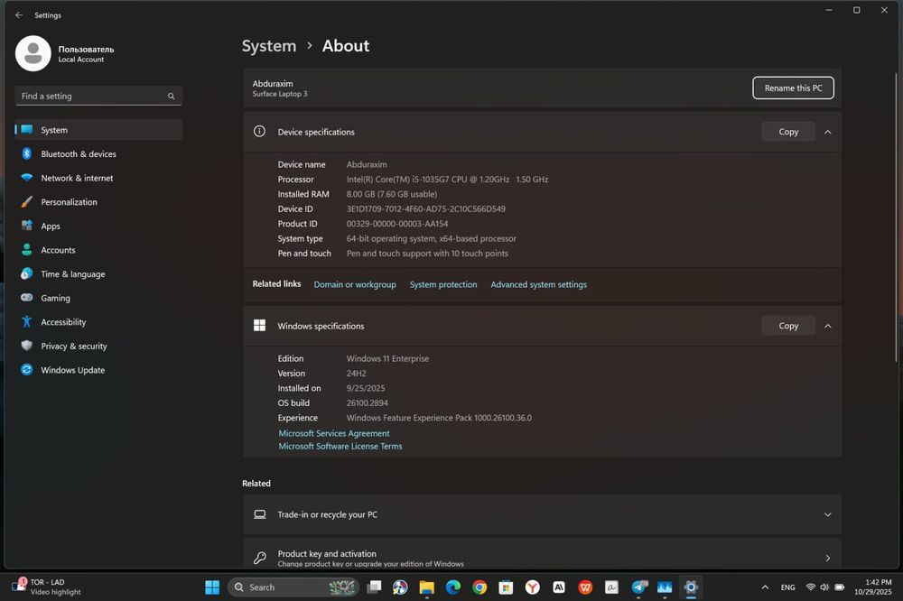
Task: Open Domain or workgroup link
Action: [x=355, y=285]
